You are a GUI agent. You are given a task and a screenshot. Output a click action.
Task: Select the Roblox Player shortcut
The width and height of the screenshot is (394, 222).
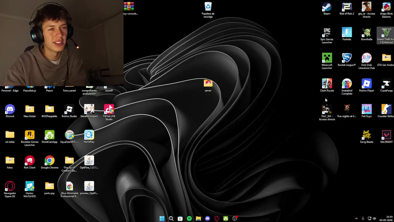pos(366,85)
